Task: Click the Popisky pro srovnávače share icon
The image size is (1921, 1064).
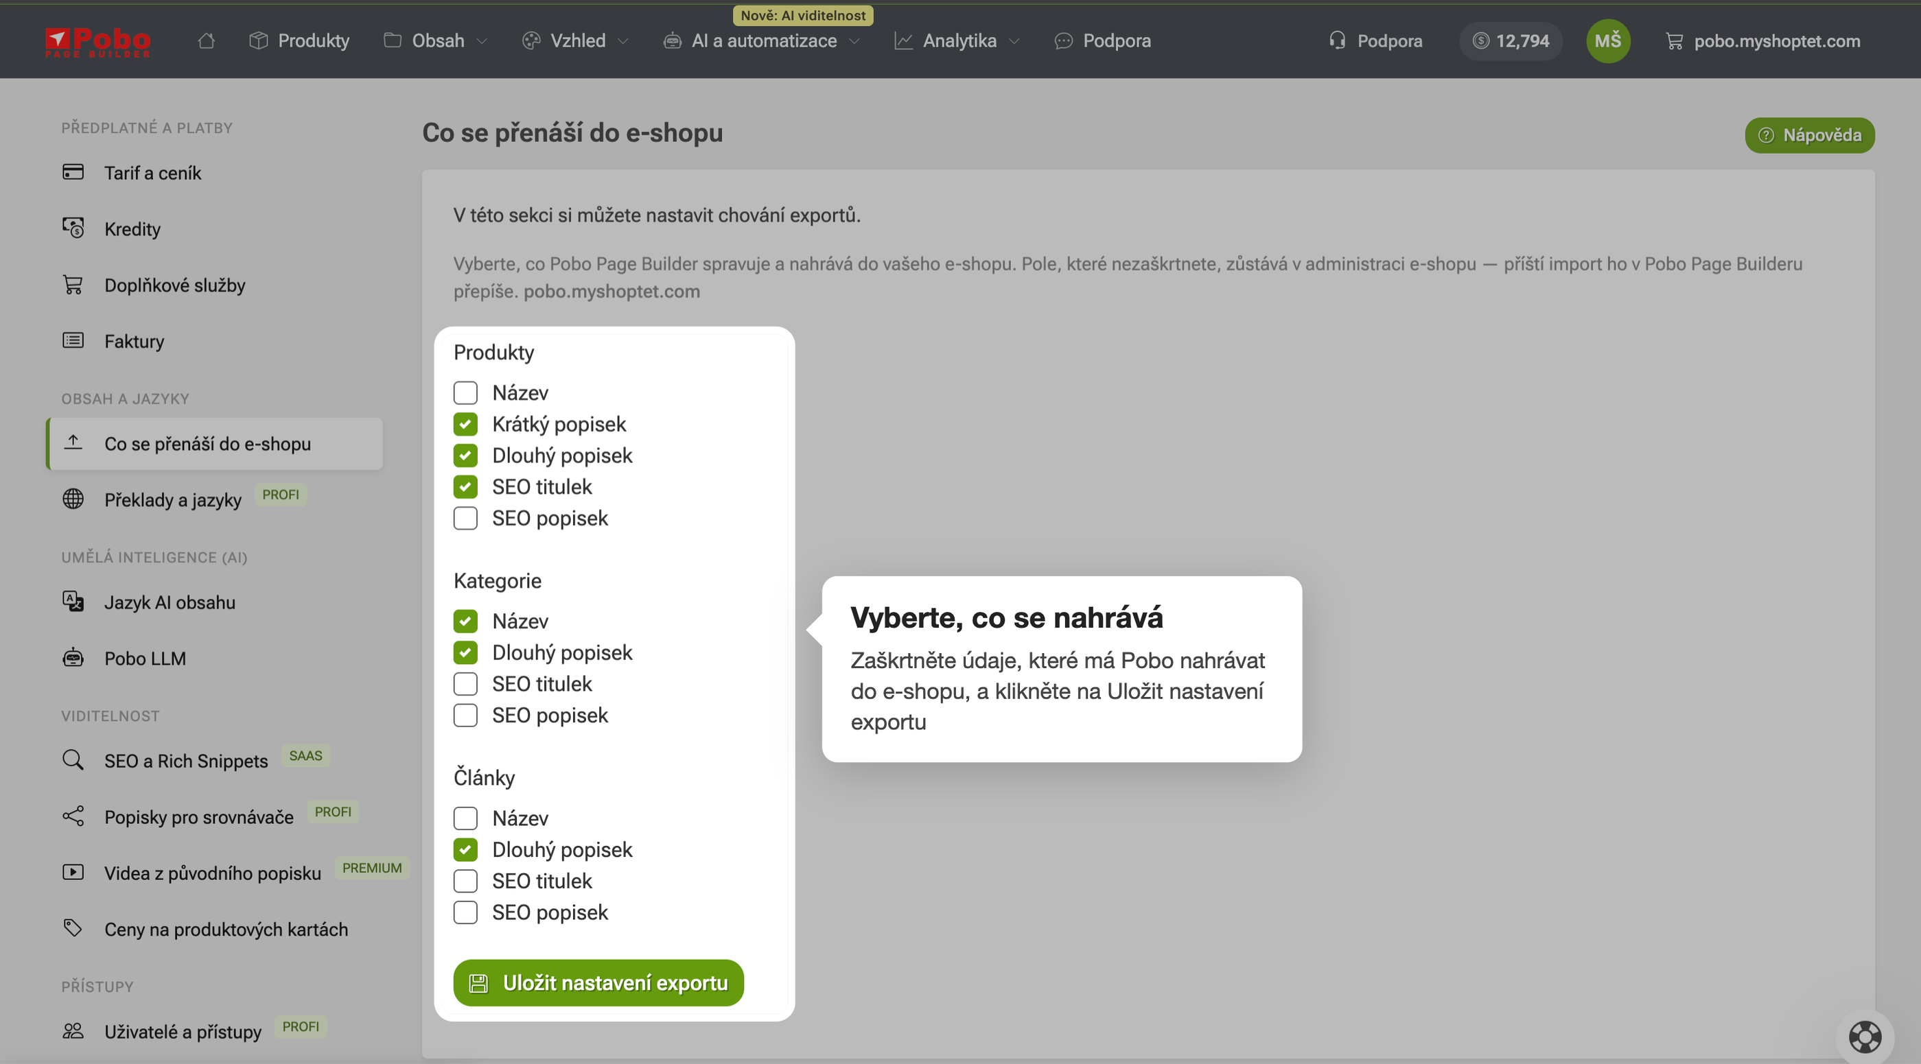Action: coord(73,816)
